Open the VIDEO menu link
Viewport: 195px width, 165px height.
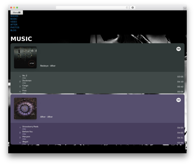14,22
